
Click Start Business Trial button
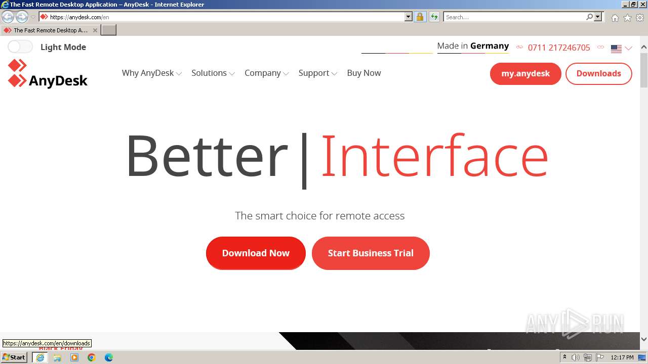[x=371, y=253]
